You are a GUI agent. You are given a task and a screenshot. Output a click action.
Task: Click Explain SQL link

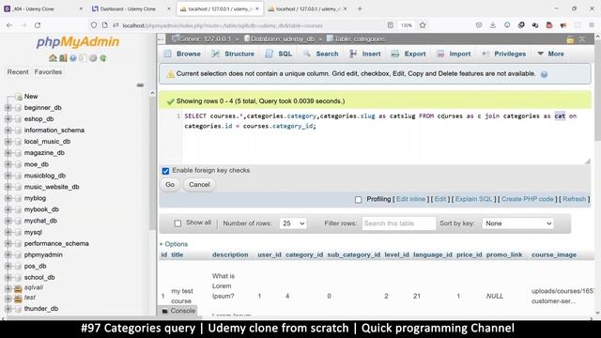(x=473, y=199)
